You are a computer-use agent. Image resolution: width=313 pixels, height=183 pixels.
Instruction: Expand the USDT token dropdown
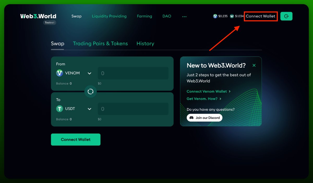point(89,109)
